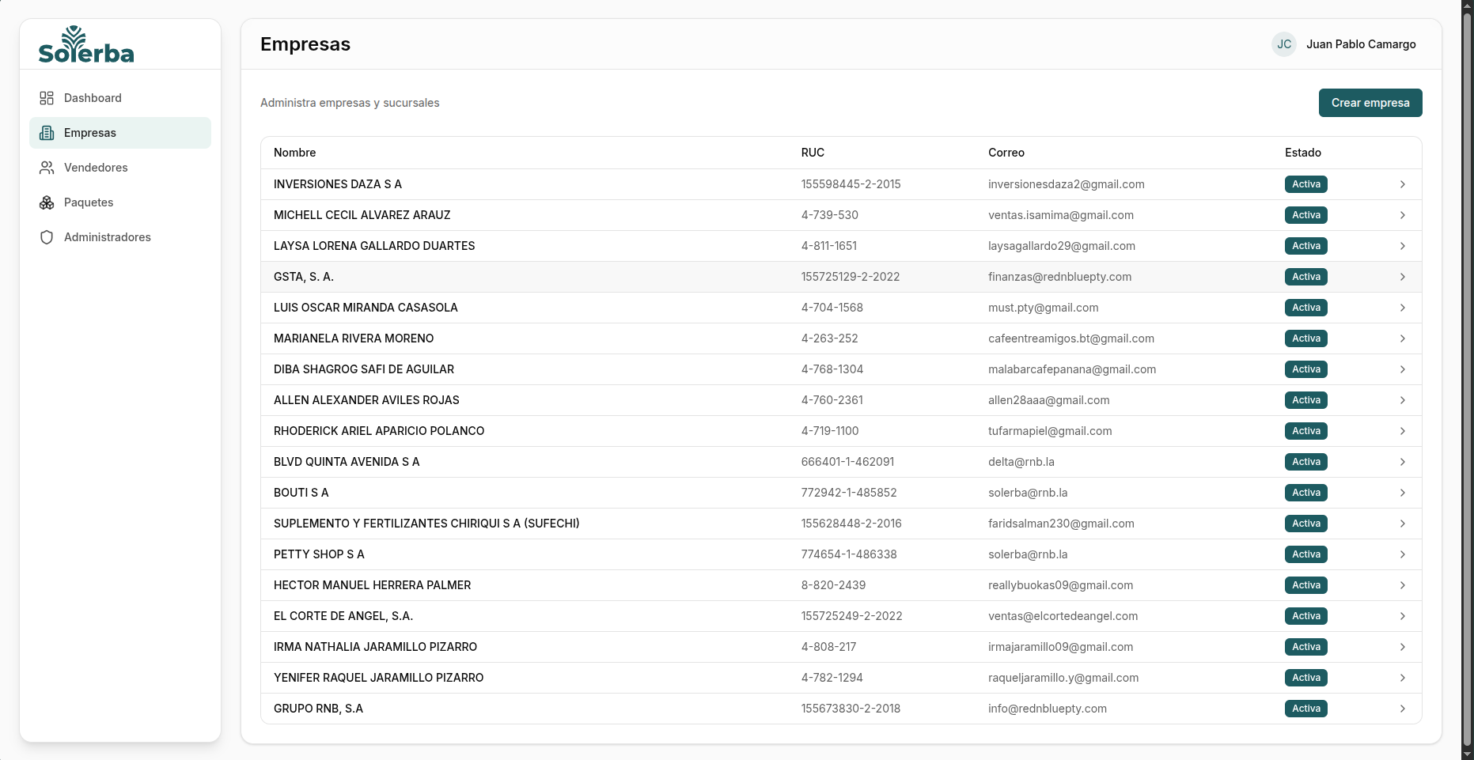
Task: Expand the GSTA, S. A. row chevron
Action: (x=1402, y=277)
